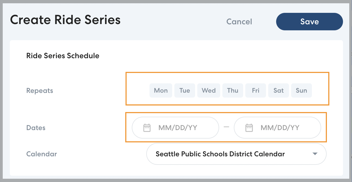This screenshot has height=182, width=352.
Task: Click the Create Ride Series title
Action: [x=65, y=20]
